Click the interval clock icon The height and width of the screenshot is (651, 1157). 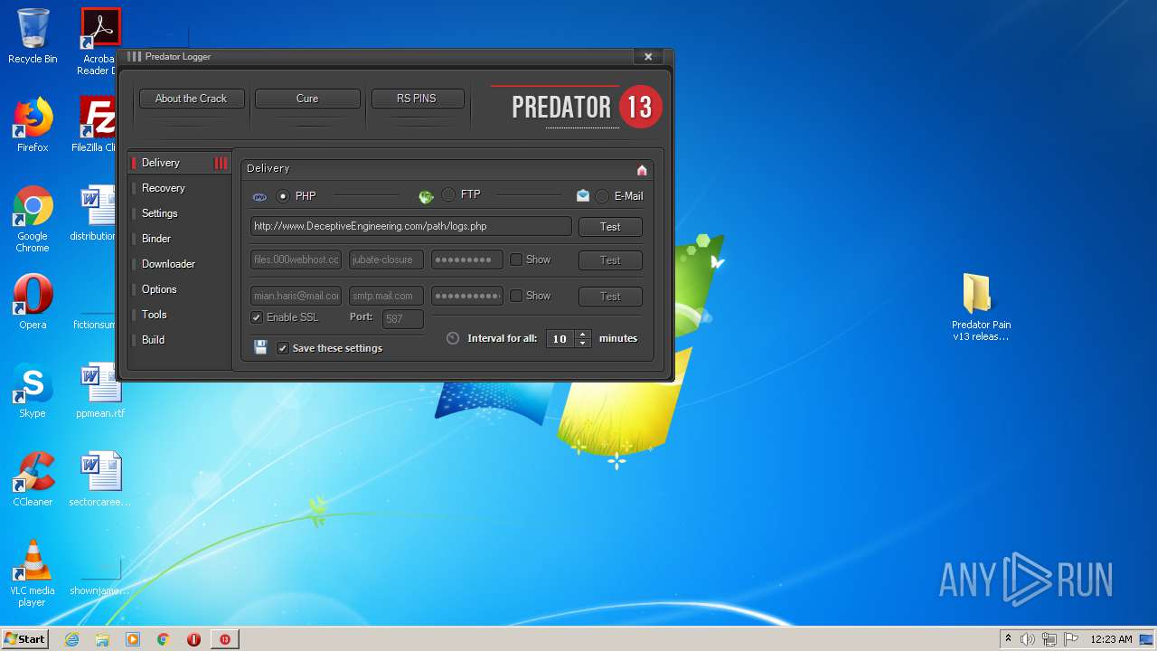[x=453, y=338]
